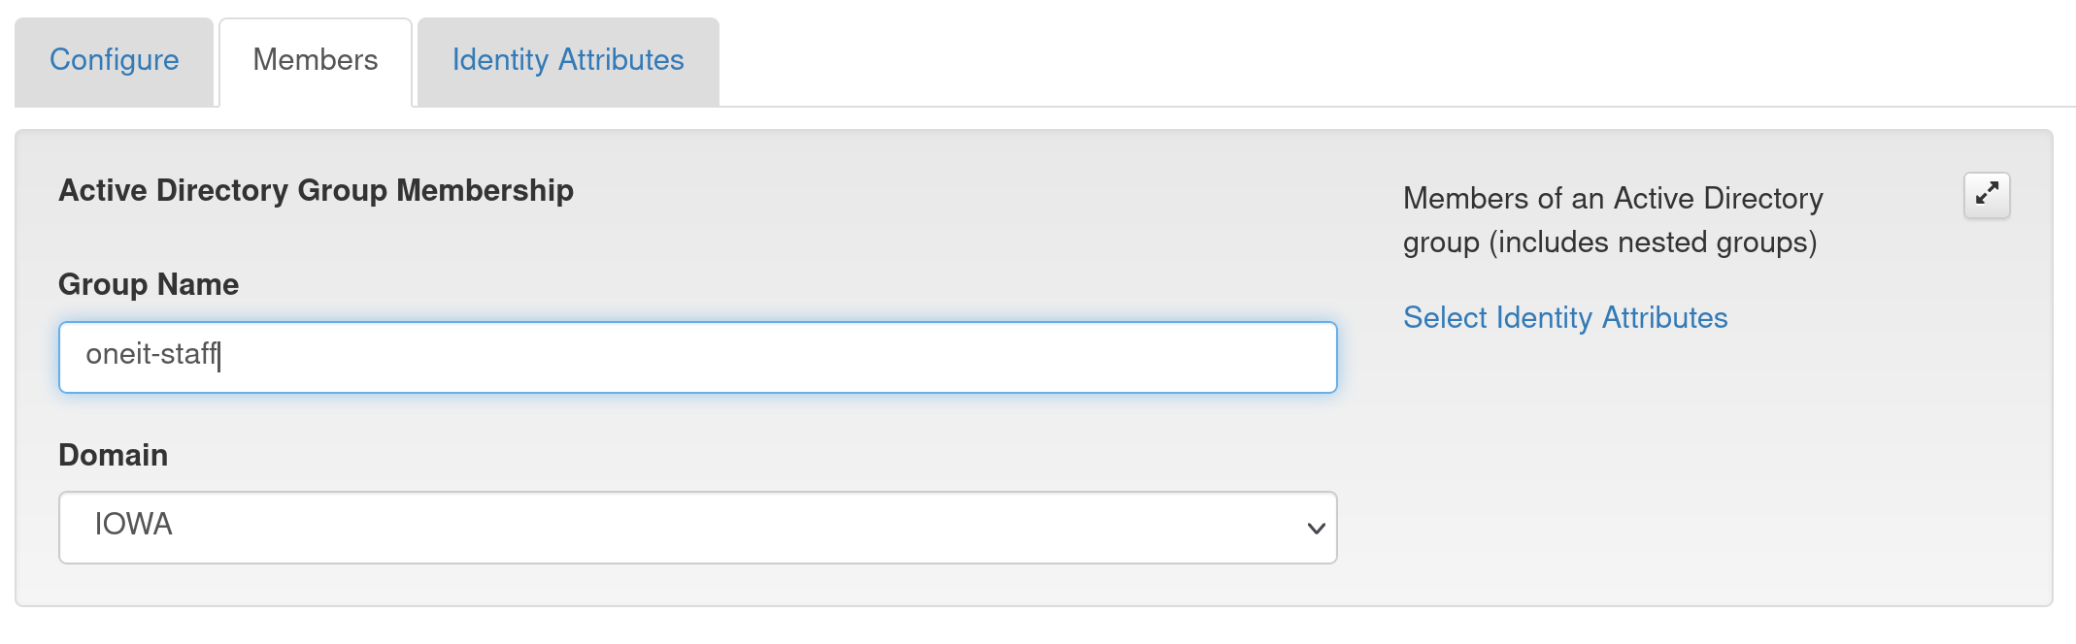Select the IOWA value in Domain

coord(134,525)
